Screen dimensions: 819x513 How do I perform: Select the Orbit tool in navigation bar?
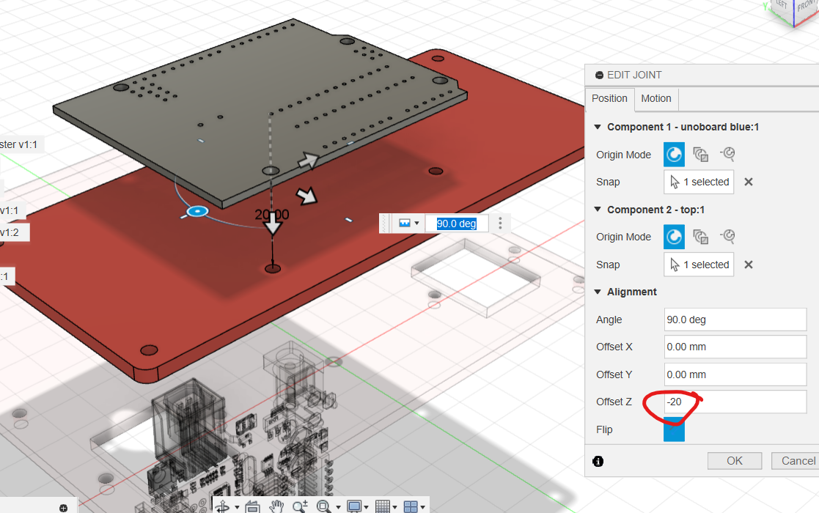point(223,506)
